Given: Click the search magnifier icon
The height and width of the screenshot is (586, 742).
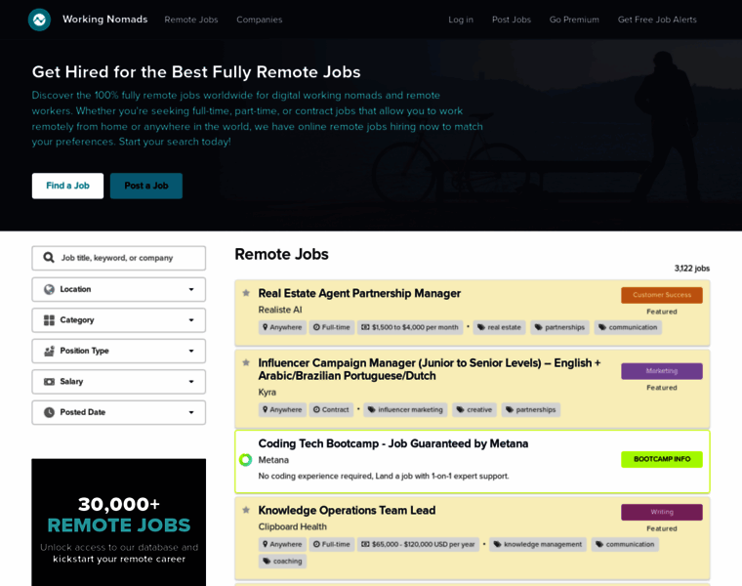Looking at the screenshot, I should pos(49,258).
